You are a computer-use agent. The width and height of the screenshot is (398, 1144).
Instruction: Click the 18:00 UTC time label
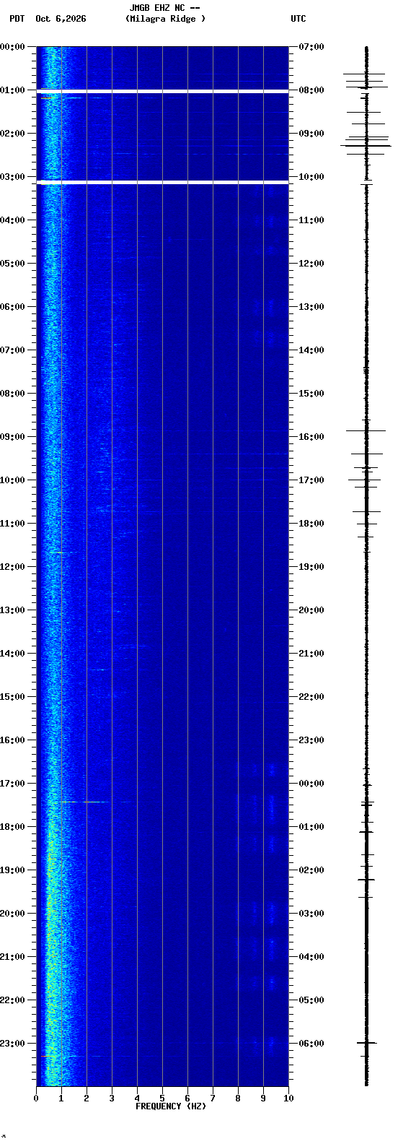pos(311,524)
